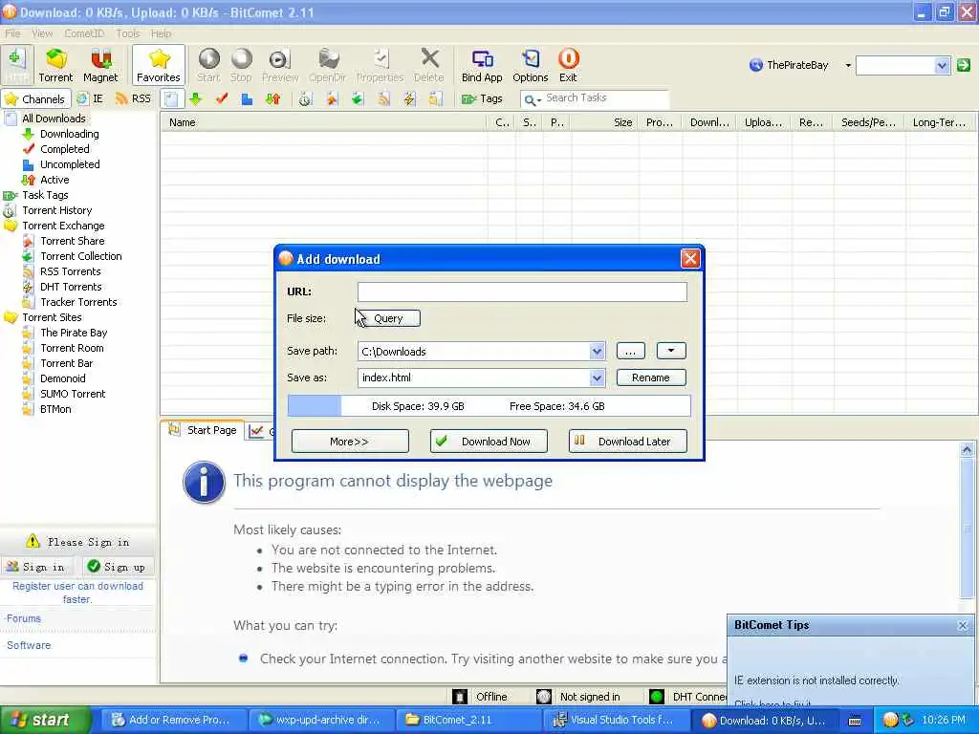
Task: Open the Forums link
Action: pyautogui.click(x=23, y=618)
